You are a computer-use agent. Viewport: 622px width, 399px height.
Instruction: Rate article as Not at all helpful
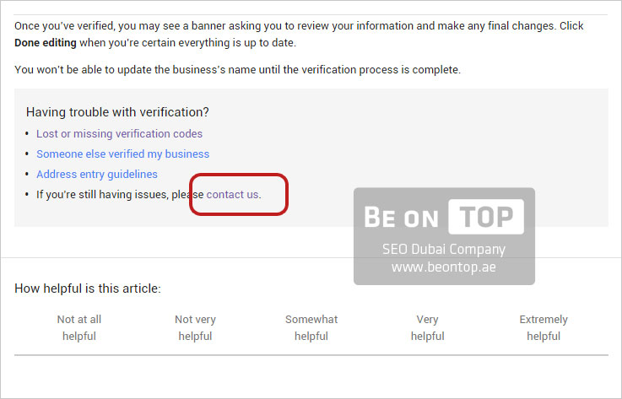click(x=79, y=327)
